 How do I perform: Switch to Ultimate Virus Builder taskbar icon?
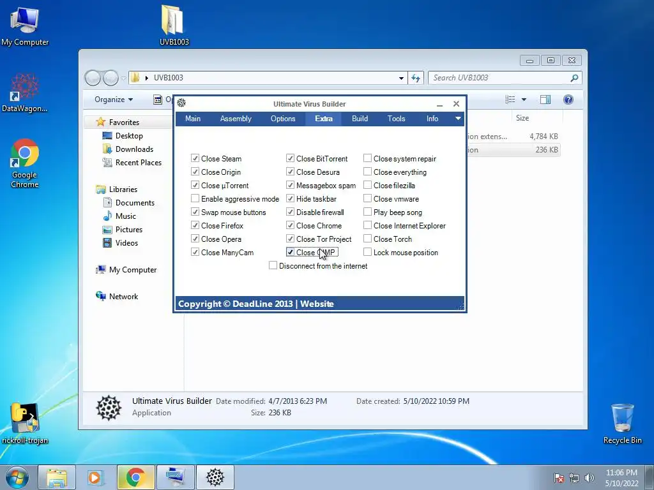tap(215, 477)
